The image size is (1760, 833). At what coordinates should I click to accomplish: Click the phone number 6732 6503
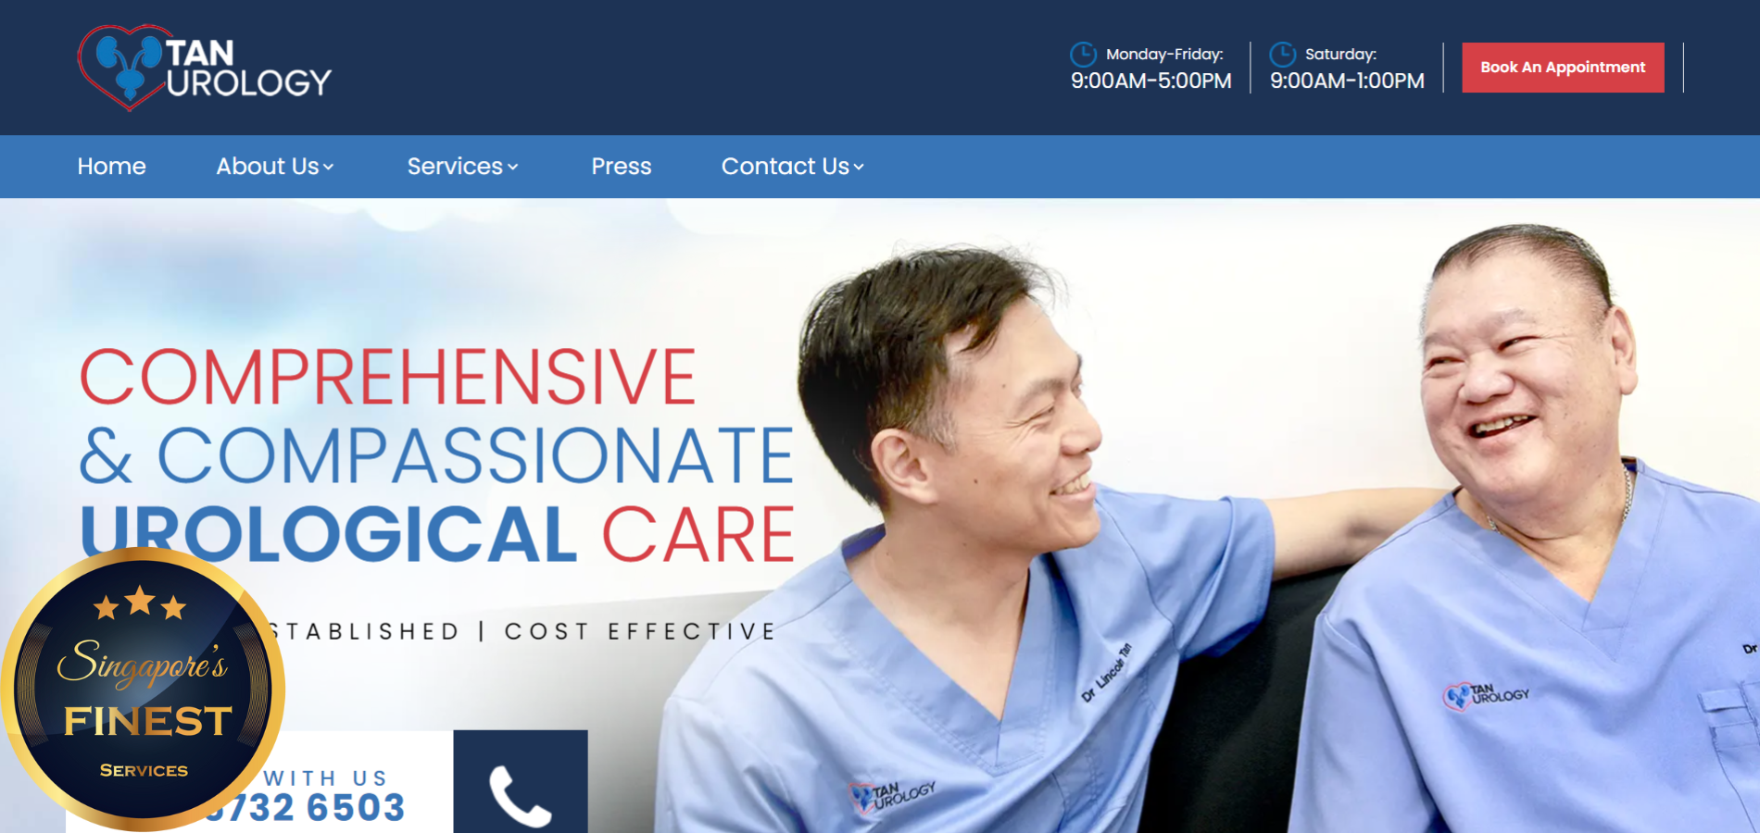[305, 808]
